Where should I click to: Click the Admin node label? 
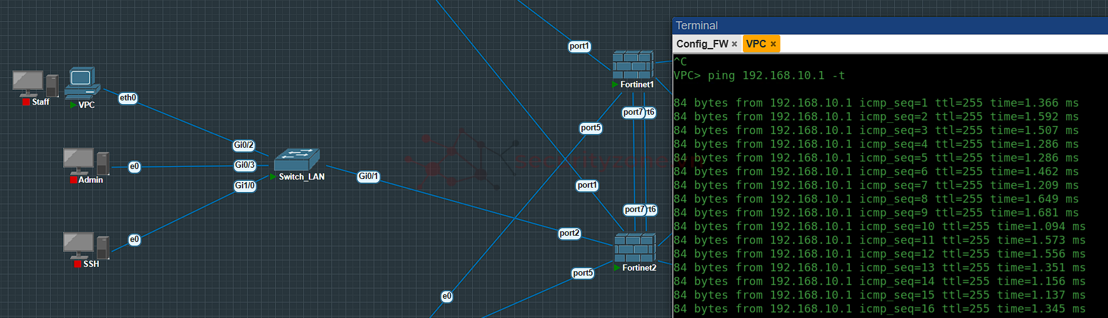coord(91,180)
